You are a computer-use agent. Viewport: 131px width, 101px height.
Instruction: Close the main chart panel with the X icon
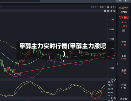[114, 11]
